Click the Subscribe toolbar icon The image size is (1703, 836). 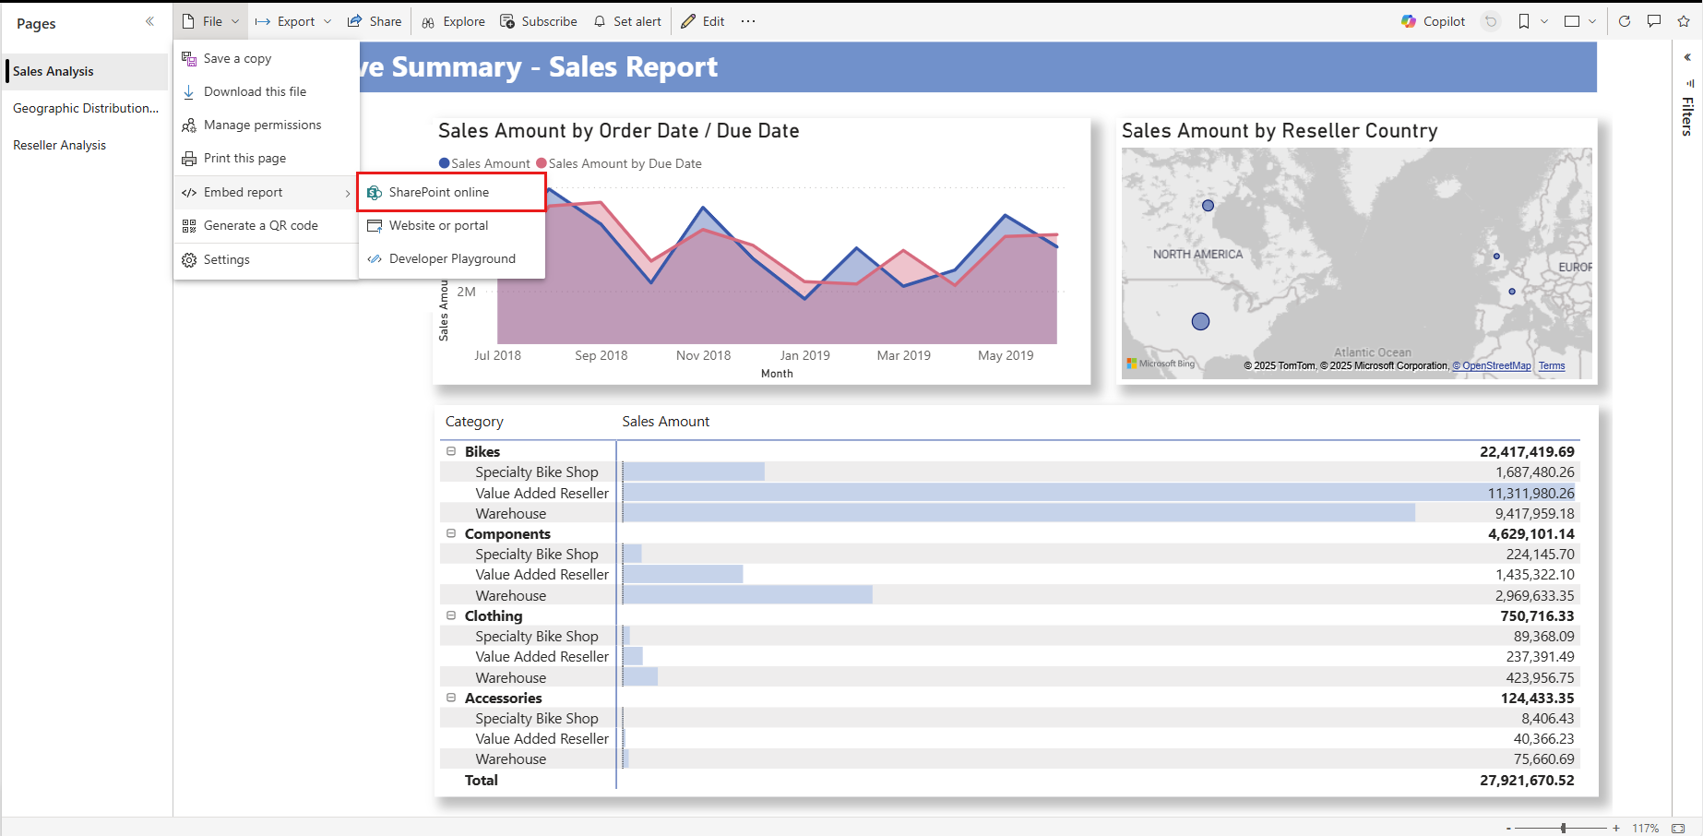pyautogui.click(x=539, y=20)
